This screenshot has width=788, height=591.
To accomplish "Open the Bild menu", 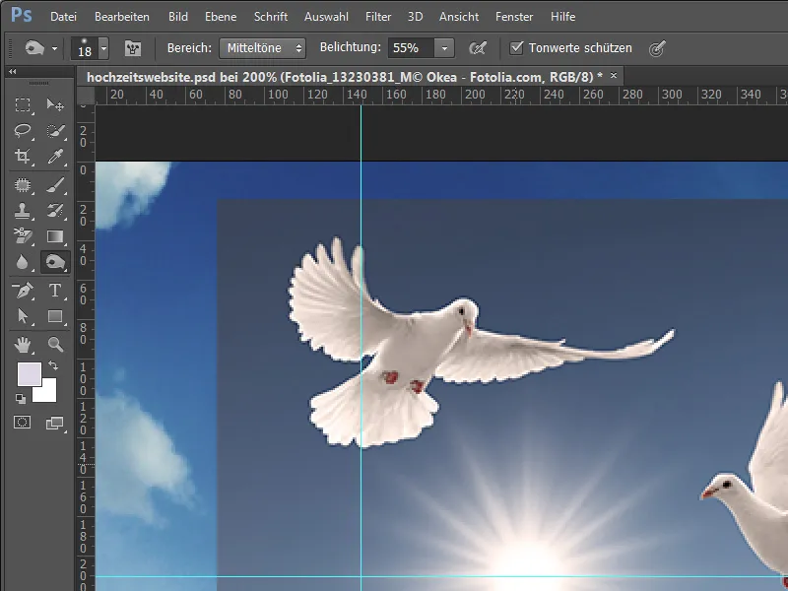I will (178, 17).
